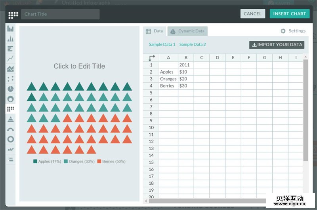Open the Dynamic Data tab
This screenshot has height=210, width=317.
click(187, 31)
